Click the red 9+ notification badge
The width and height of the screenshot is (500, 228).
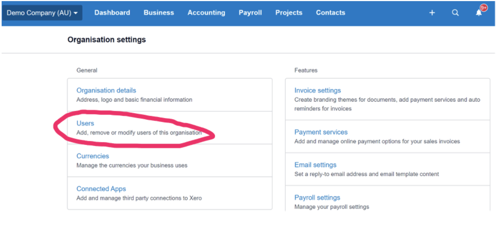pyautogui.click(x=484, y=8)
